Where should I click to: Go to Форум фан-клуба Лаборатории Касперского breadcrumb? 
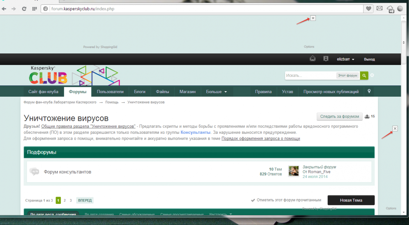[60, 102]
